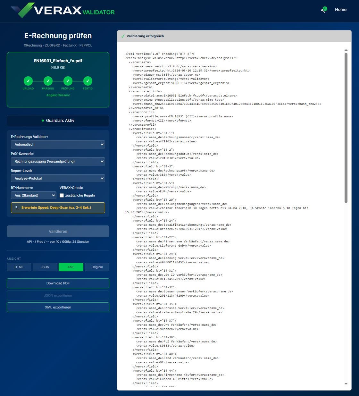The height and width of the screenshot is (396, 359).
Task: Click the VERAX Validator logo
Action: 63,10
